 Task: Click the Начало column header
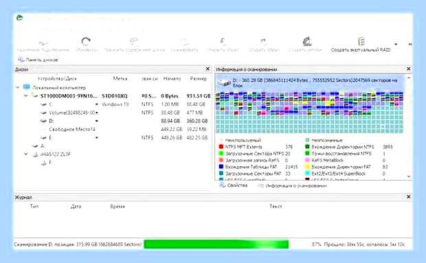tap(172, 78)
